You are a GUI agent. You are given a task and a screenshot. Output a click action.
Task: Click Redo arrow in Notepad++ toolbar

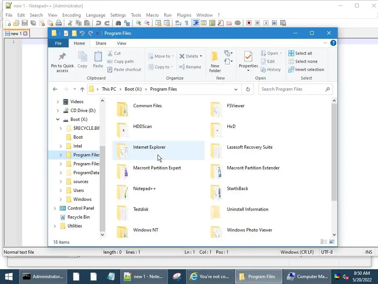point(107,23)
